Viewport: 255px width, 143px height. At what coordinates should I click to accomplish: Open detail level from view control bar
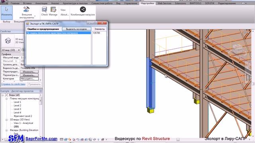click(x=61, y=139)
